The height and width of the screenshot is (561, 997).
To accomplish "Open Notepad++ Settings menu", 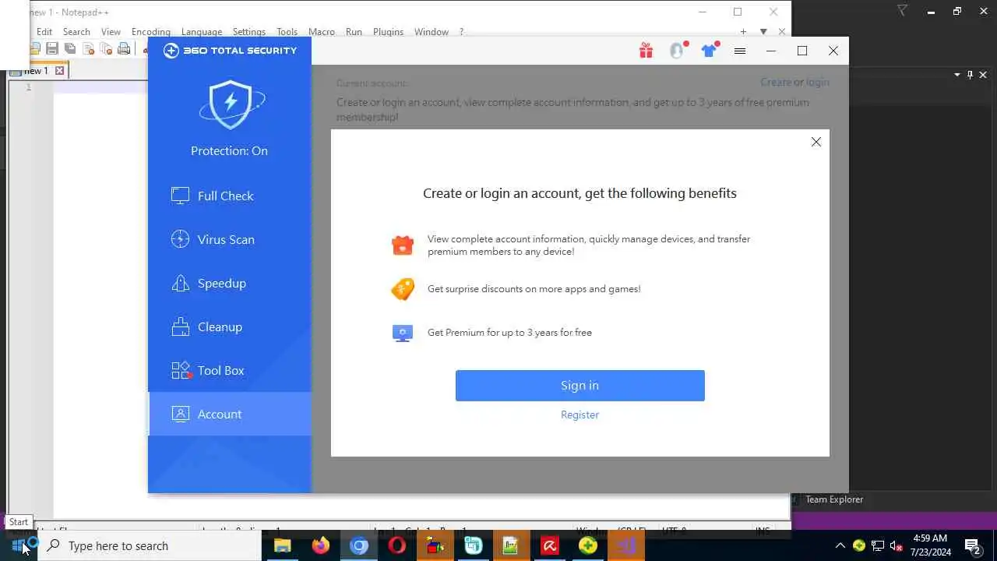I will tap(249, 32).
